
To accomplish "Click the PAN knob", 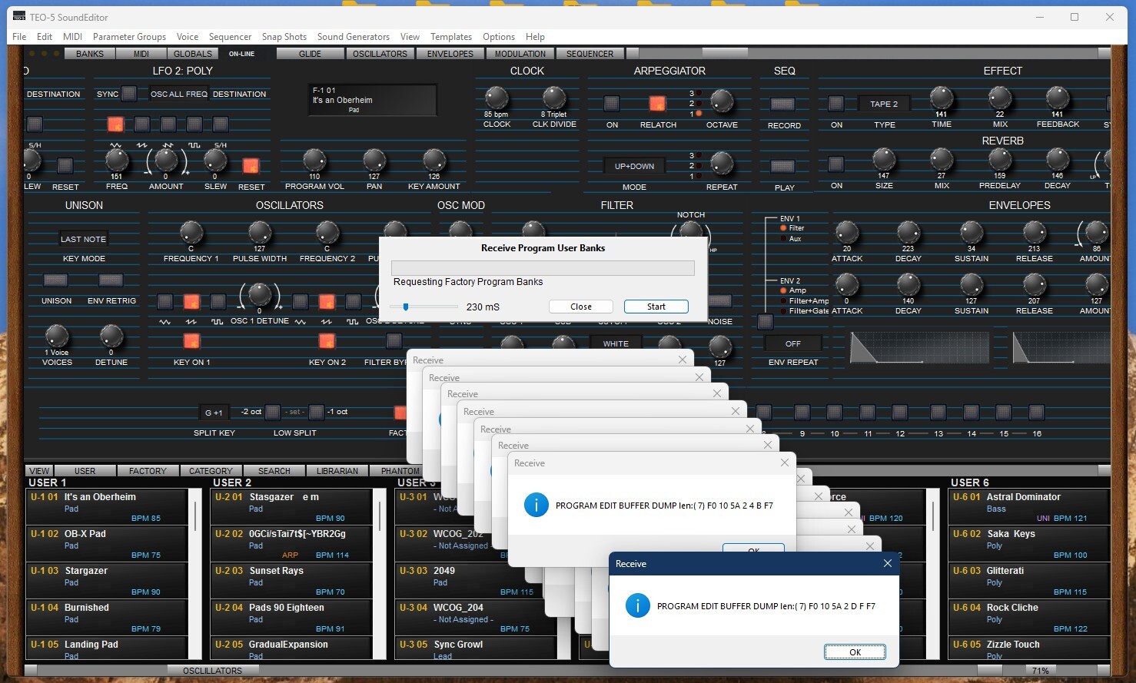I will (374, 160).
